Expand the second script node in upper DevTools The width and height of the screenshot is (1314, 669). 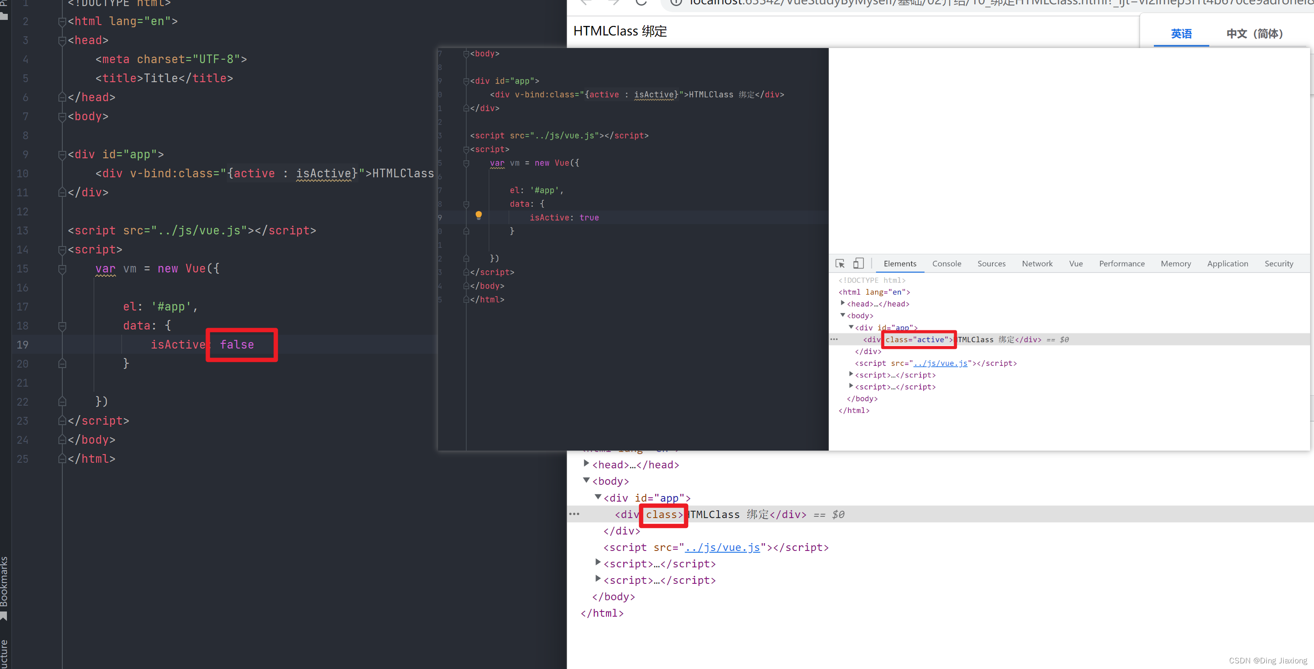851,386
